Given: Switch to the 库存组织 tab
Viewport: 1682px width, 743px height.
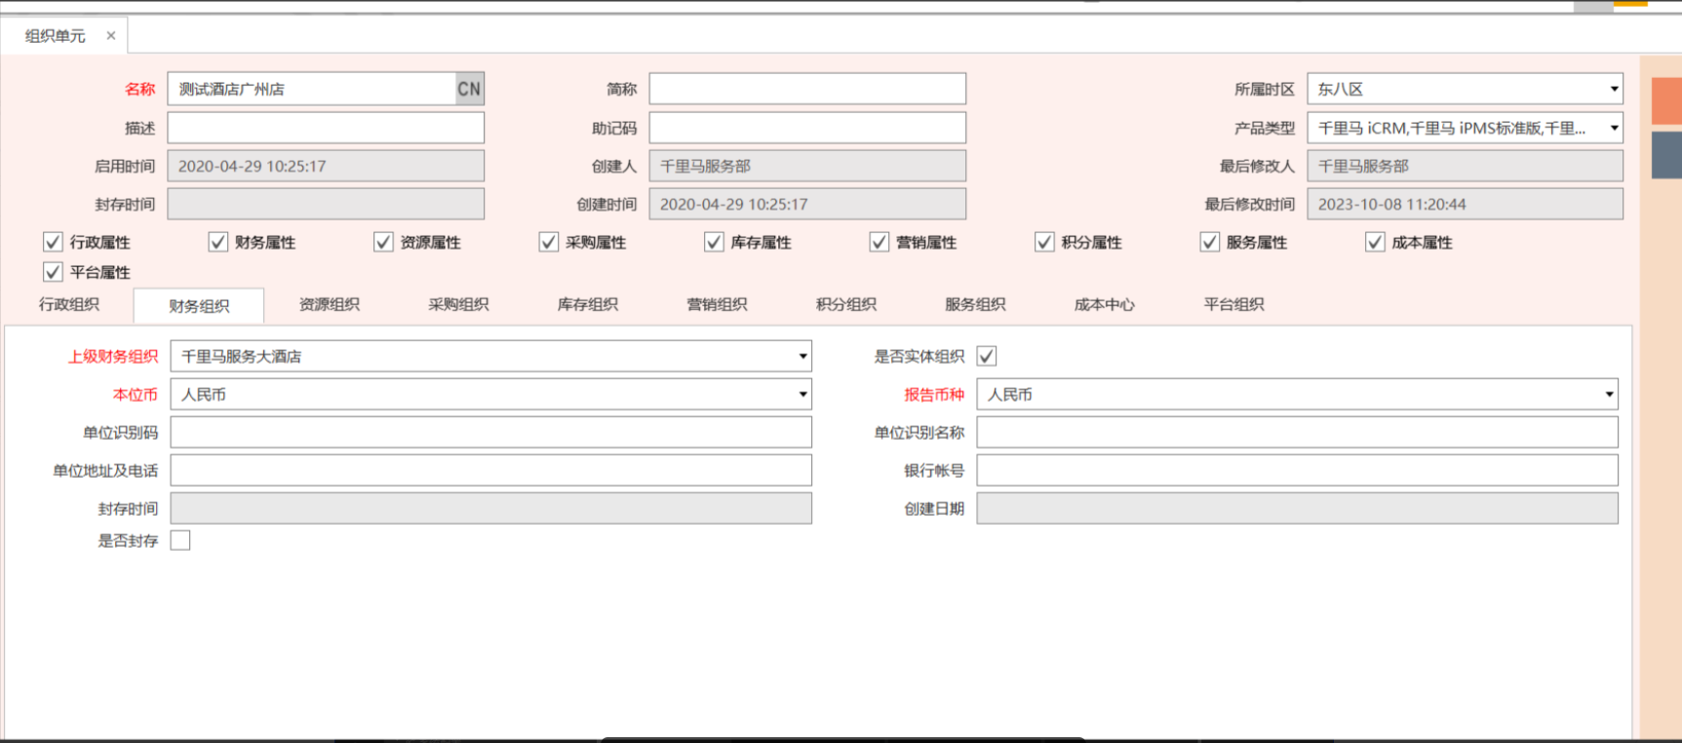Looking at the screenshot, I should [587, 304].
